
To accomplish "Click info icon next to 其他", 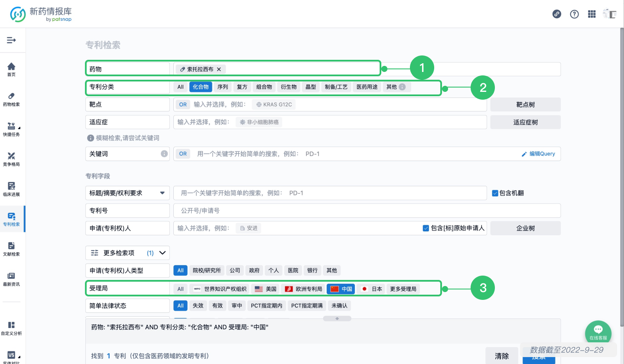I will pos(402,87).
